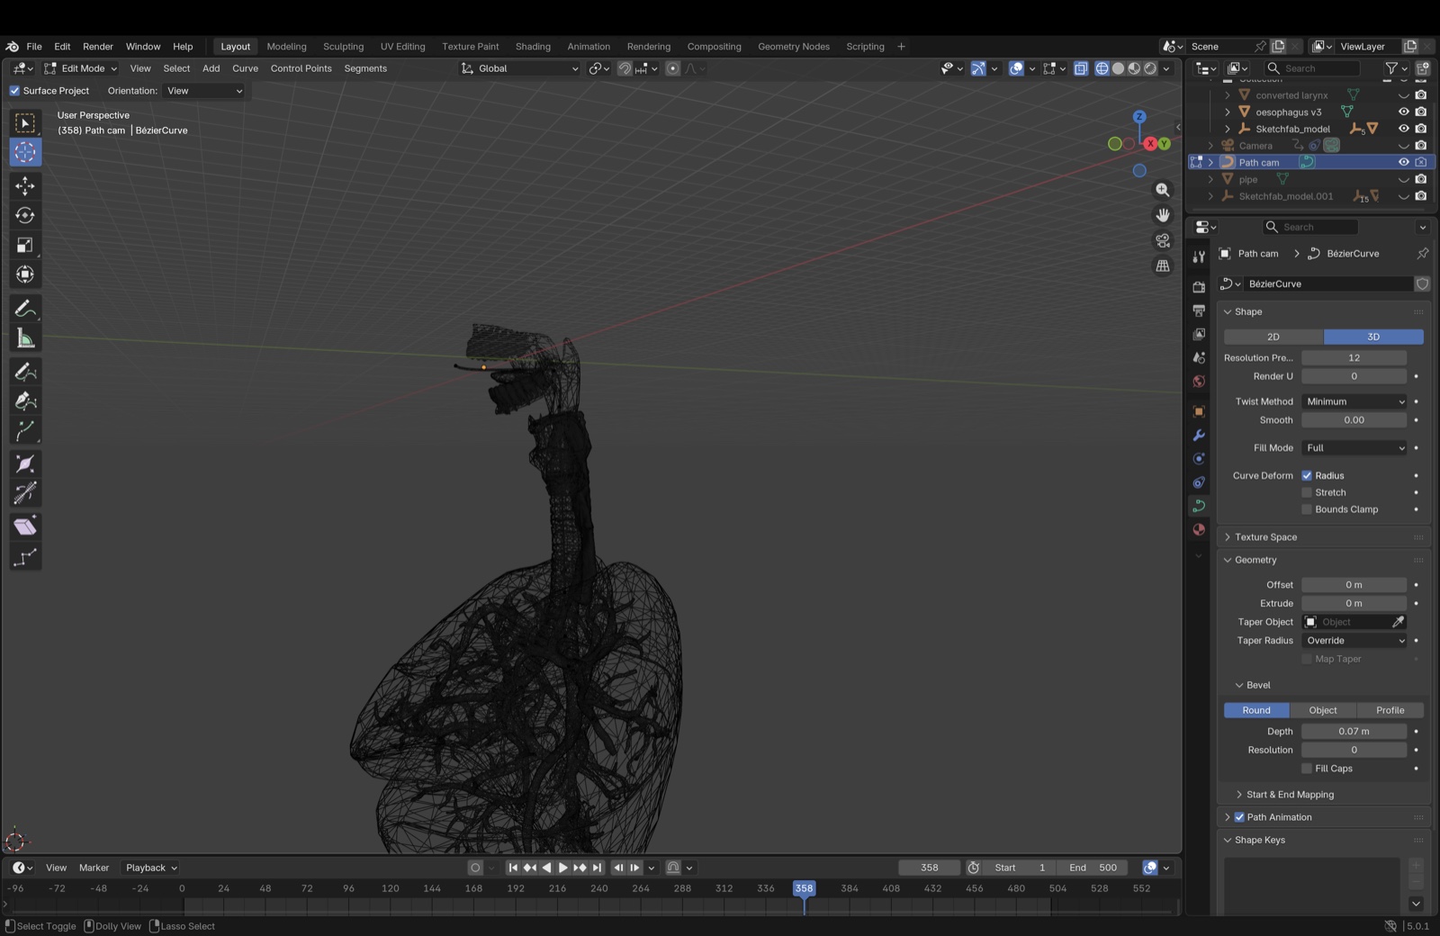
Task: Open the outliner filter icon
Action: (1391, 68)
